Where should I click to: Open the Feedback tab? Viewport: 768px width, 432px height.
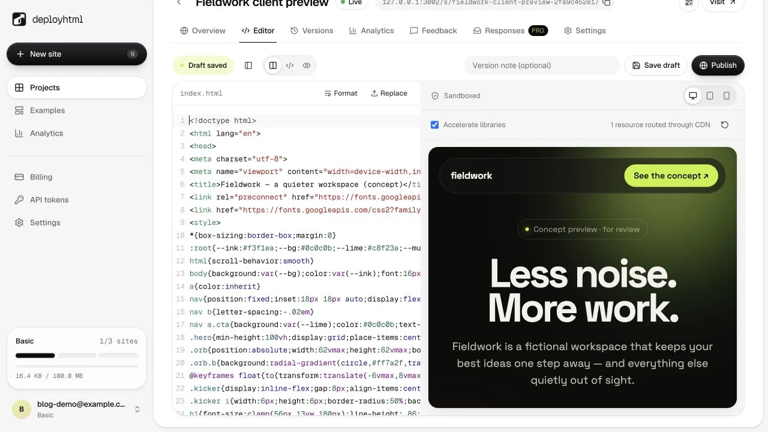click(x=433, y=31)
